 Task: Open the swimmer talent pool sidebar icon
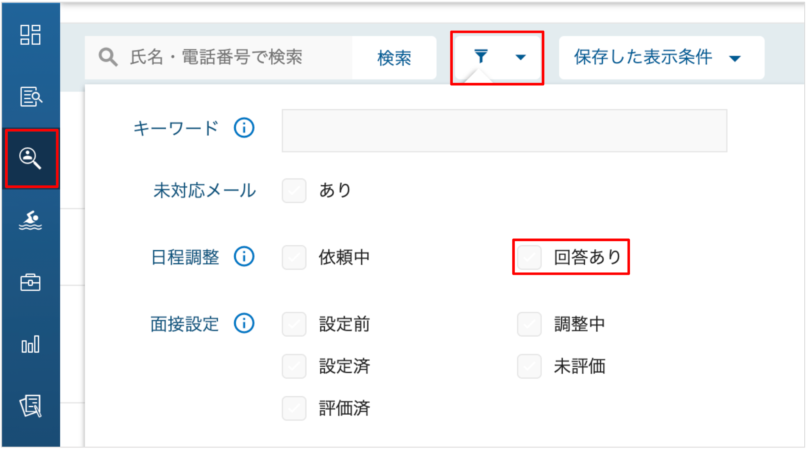[31, 221]
